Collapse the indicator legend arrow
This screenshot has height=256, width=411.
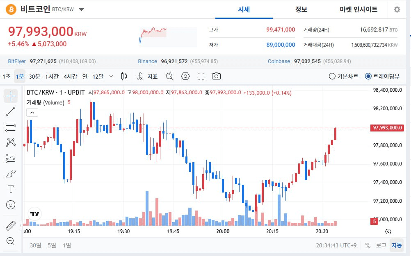click(x=32, y=112)
